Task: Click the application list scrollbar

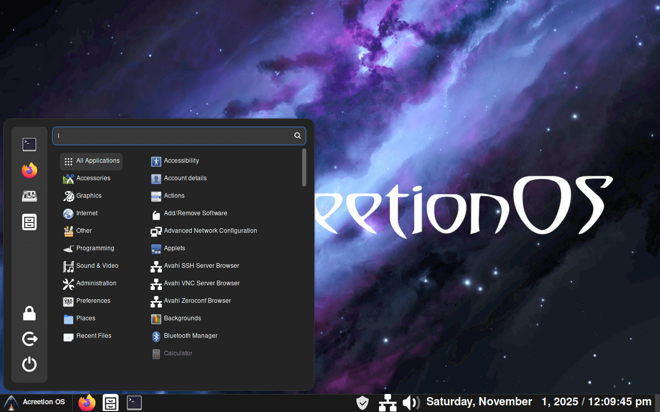Action: [304, 167]
